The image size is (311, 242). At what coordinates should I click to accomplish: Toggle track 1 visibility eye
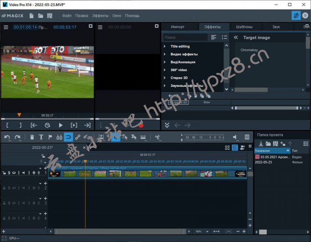click(14, 173)
